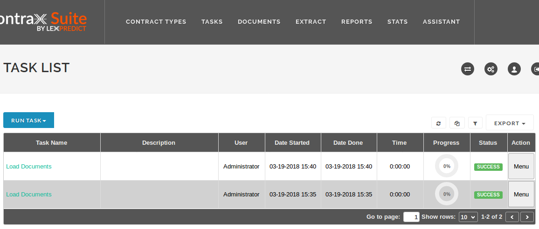Sort by Description column header
Viewport: 539px width, 229px height.
tap(159, 142)
